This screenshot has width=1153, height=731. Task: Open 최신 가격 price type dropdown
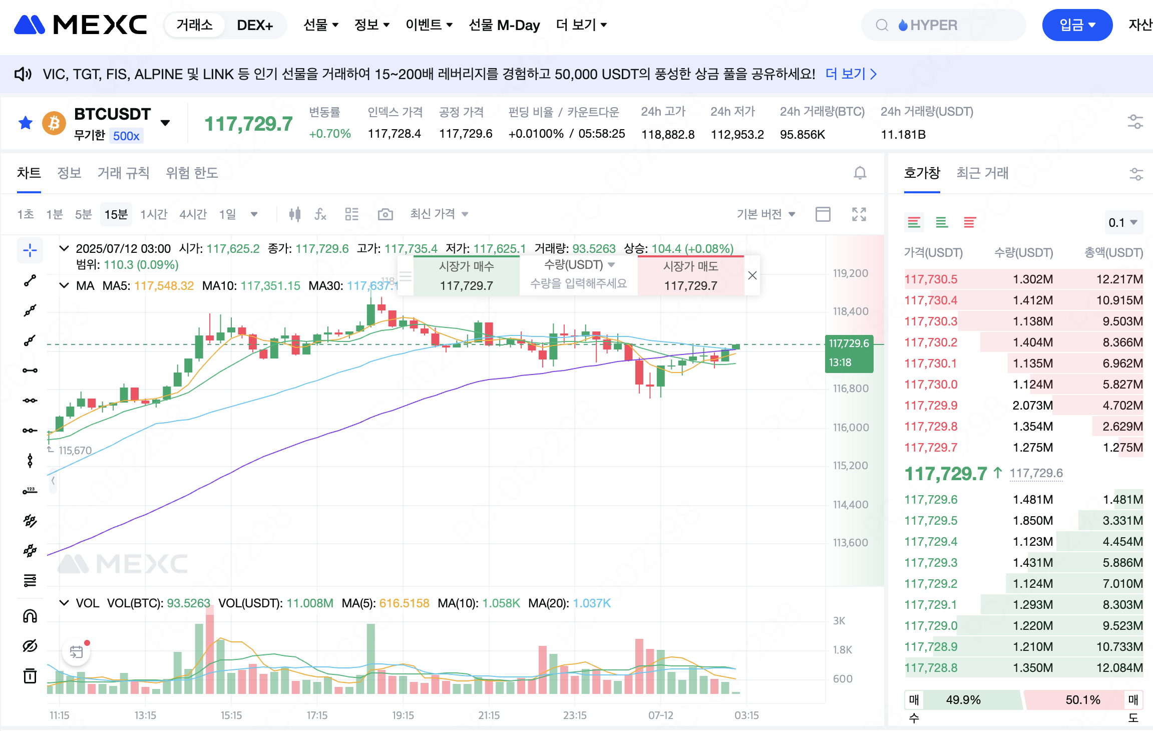(x=439, y=214)
